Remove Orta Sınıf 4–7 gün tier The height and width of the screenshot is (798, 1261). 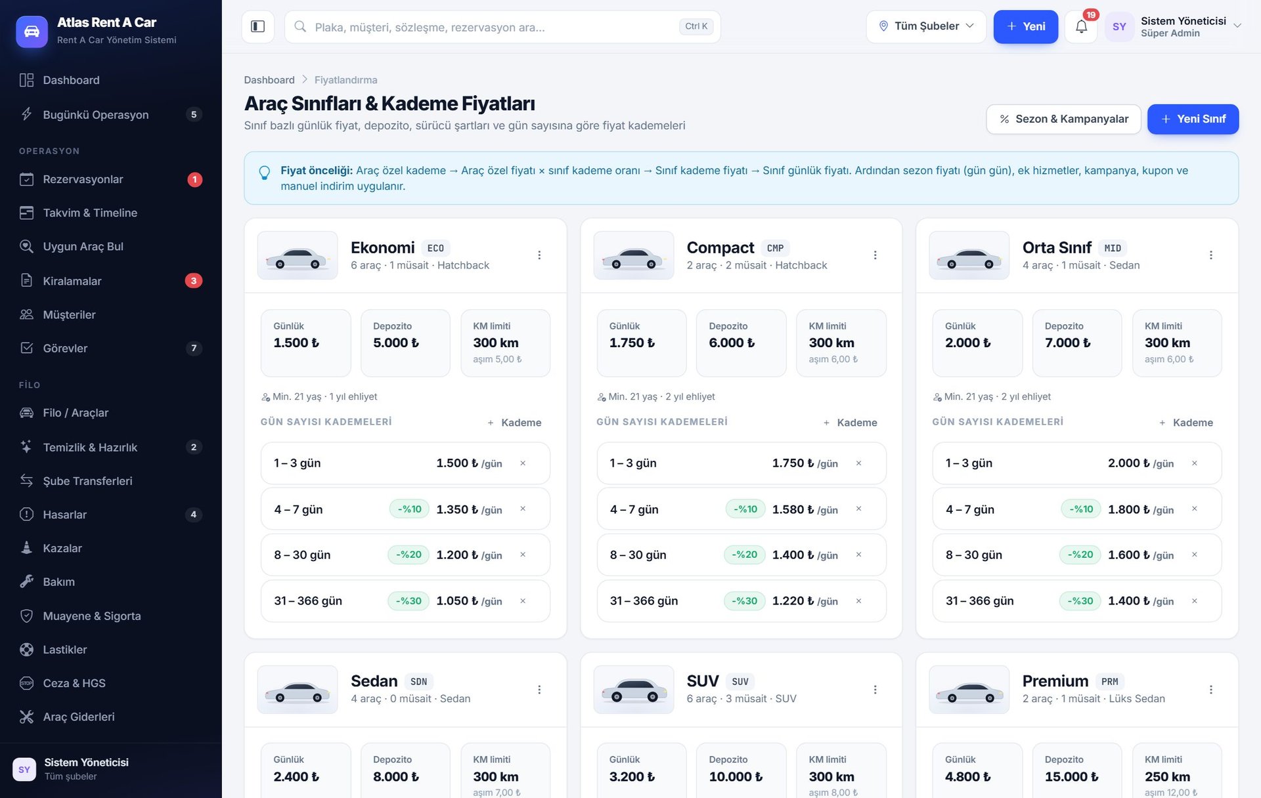pos(1194,509)
